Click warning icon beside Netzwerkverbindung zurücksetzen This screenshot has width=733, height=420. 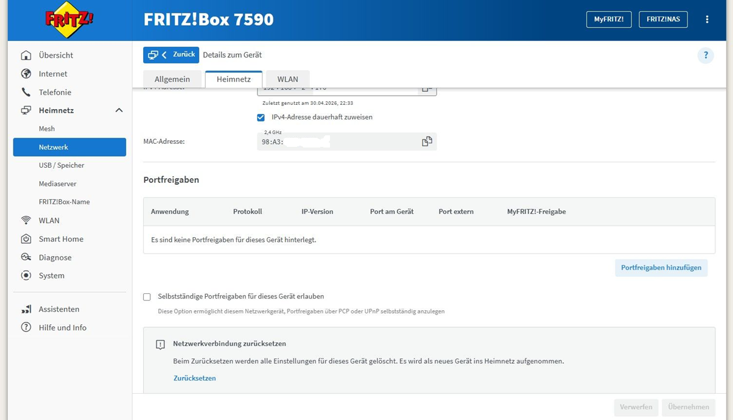[160, 344]
